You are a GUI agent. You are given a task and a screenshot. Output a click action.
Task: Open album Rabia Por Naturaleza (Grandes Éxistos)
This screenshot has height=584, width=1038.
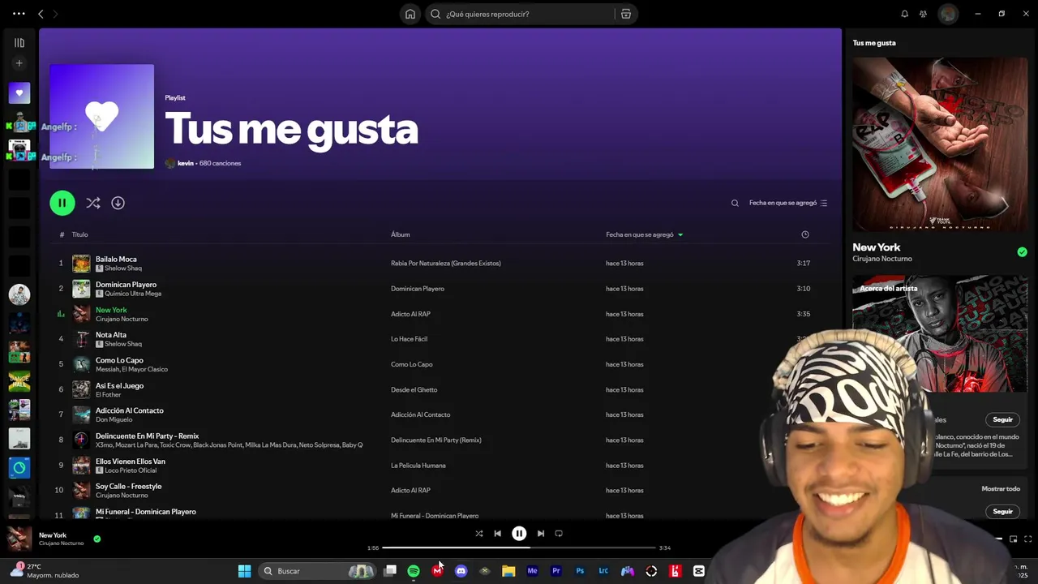446,263
